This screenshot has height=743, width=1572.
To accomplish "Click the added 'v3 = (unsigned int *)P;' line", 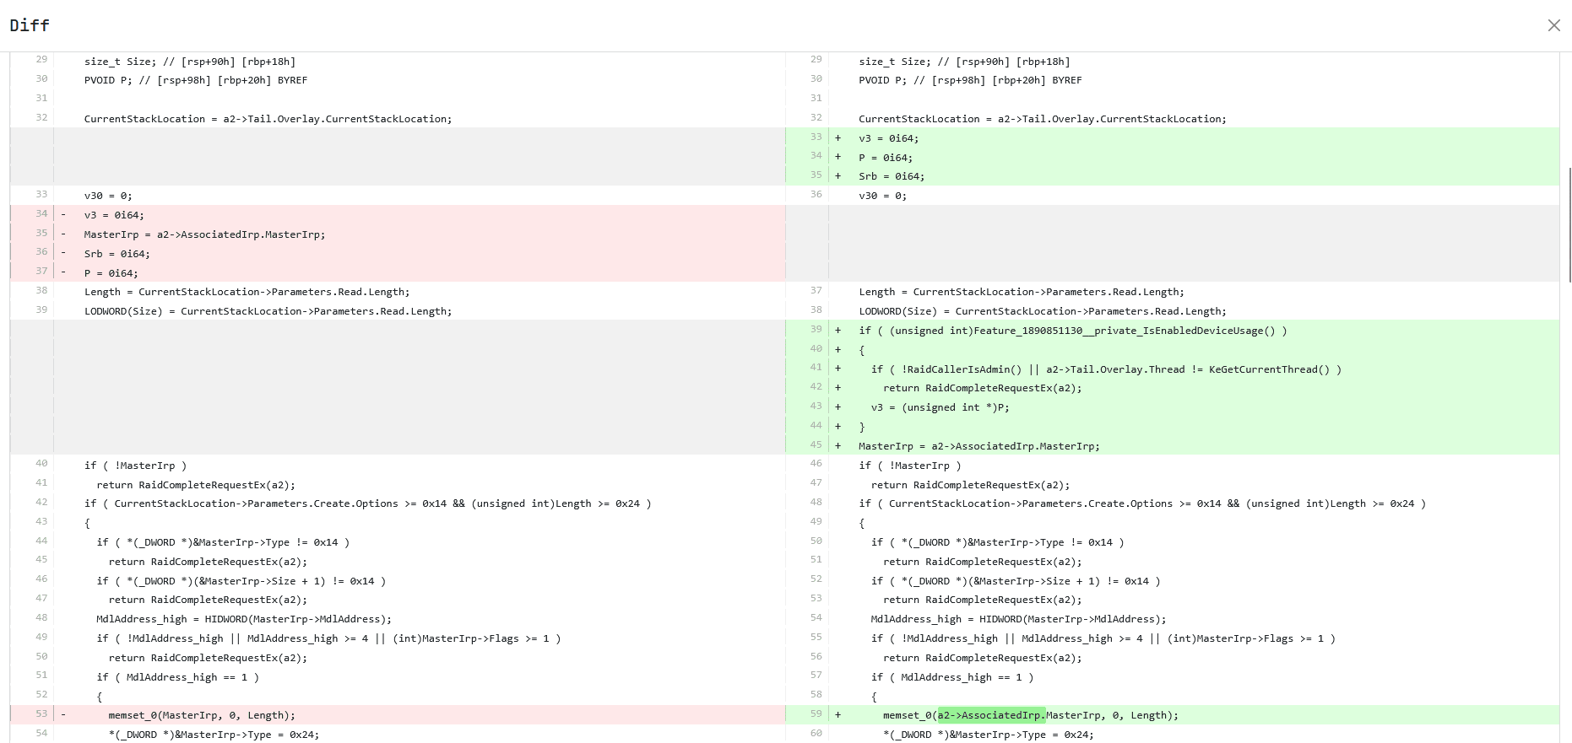I will point(940,407).
